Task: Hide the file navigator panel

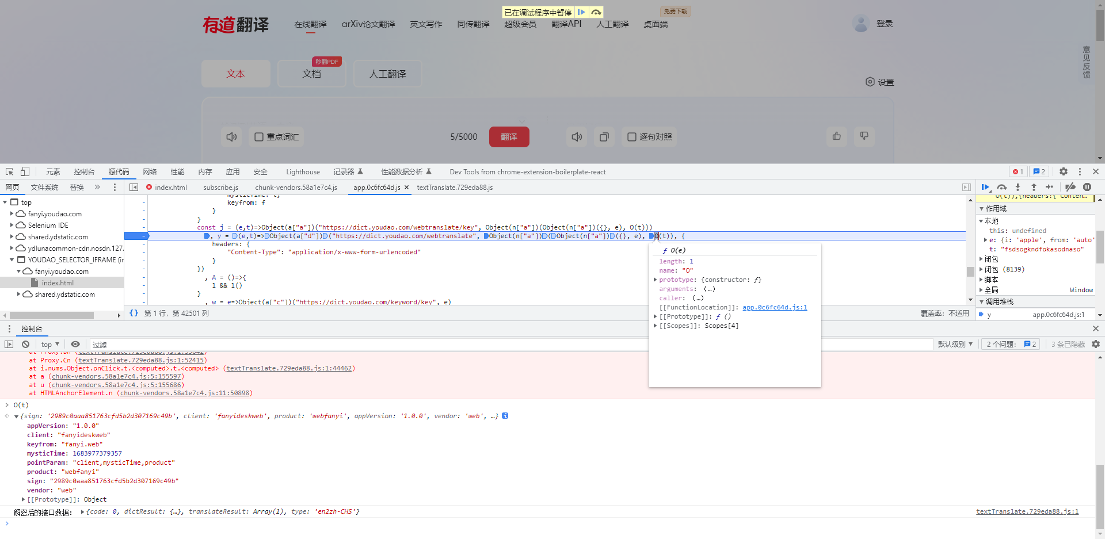Action: [x=134, y=187]
